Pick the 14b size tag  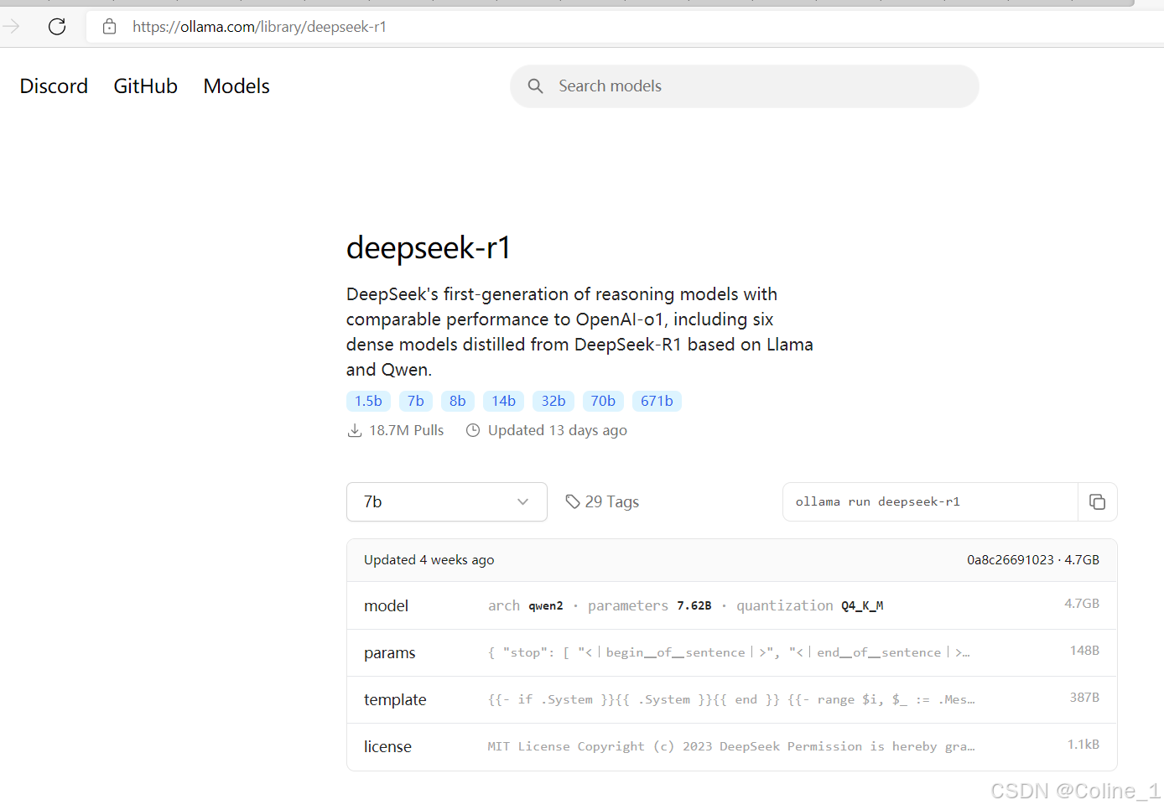[503, 401]
